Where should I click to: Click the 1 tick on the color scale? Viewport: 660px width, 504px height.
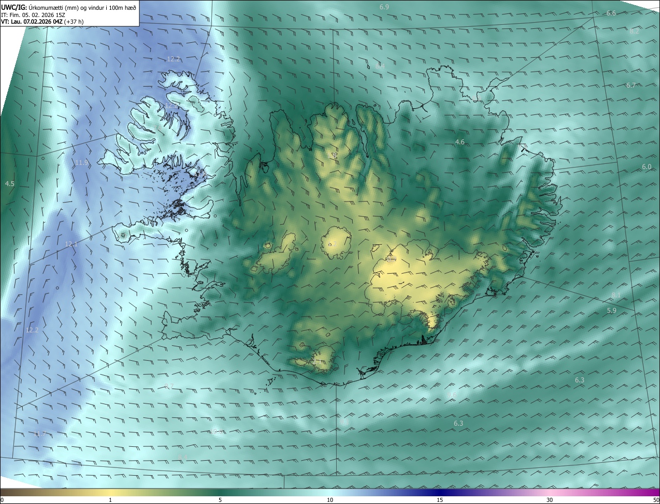click(110, 500)
